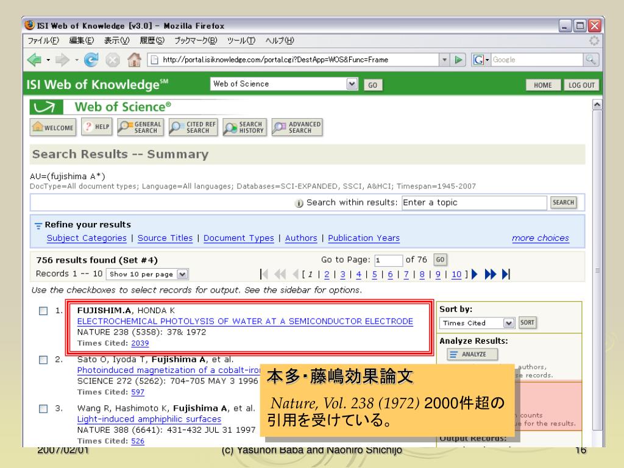This screenshot has width=624, height=468.
Task: Click the Firefox forward arrow icon
Action: [62, 60]
